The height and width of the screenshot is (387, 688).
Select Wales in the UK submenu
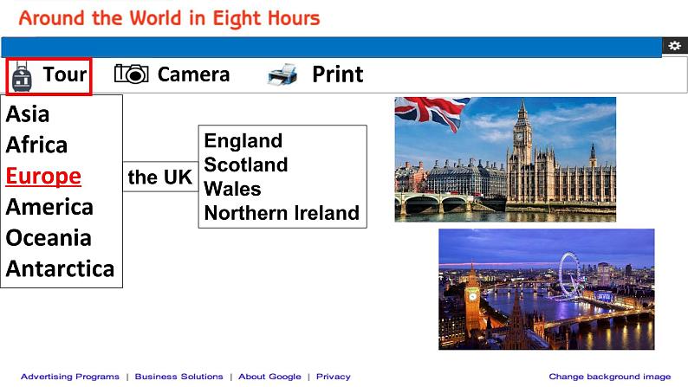coord(232,189)
